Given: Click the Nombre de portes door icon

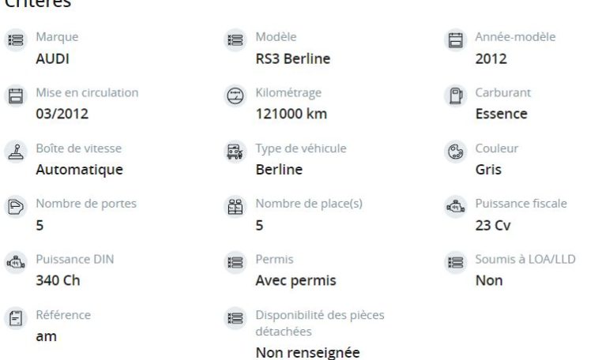Looking at the screenshot, I should pos(16,207).
